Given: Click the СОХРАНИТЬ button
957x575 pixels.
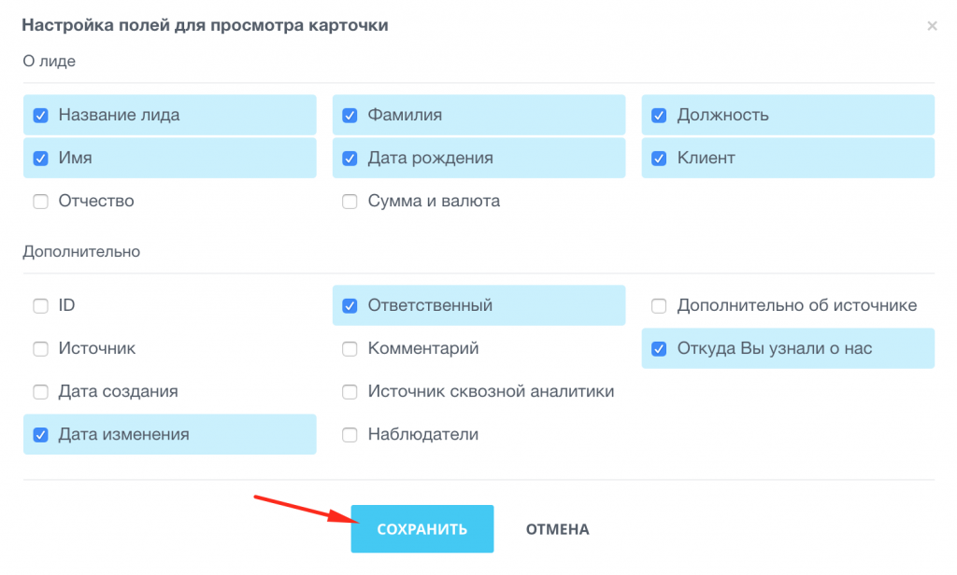Looking at the screenshot, I should pos(422,528).
